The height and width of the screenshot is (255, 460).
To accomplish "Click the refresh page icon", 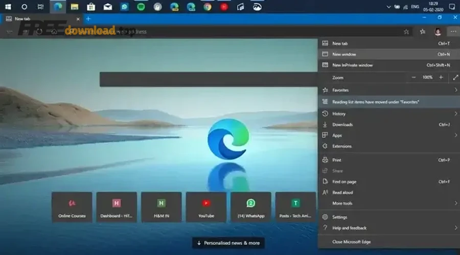I will (x=39, y=32).
